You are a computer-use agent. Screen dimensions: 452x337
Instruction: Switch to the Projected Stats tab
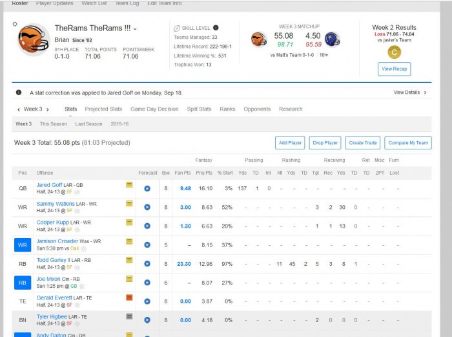(x=103, y=109)
